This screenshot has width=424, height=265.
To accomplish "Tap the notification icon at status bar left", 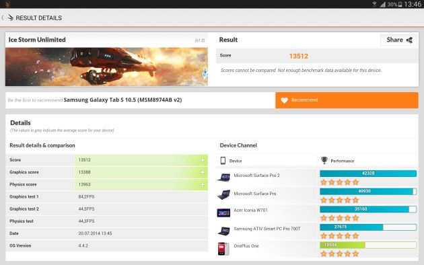I will coord(7,4).
